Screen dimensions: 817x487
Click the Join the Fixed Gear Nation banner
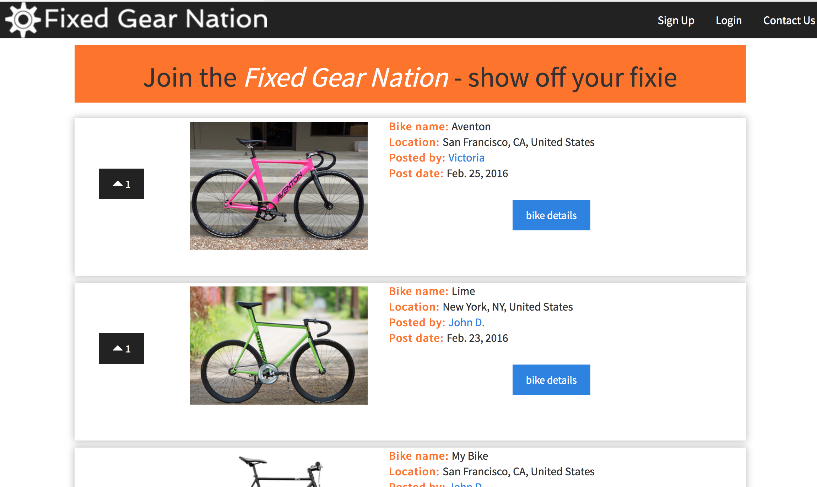pos(410,73)
